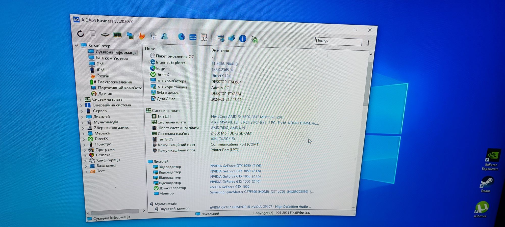Open the blue info circle icon
The height and width of the screenshot is (227, 505).
pyautogui.click(x=243, y=39)
